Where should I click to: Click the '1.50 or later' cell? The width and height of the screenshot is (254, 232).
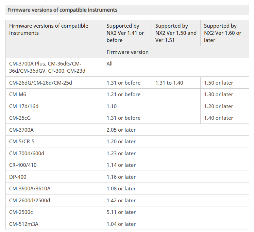(x=219, y=83)
